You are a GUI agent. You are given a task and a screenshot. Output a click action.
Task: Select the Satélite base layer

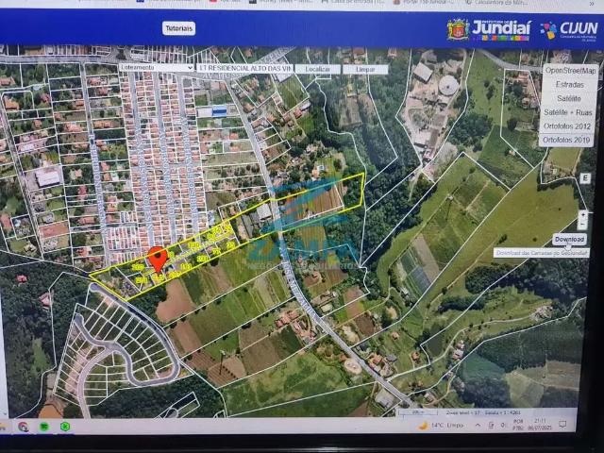point(569,98)
